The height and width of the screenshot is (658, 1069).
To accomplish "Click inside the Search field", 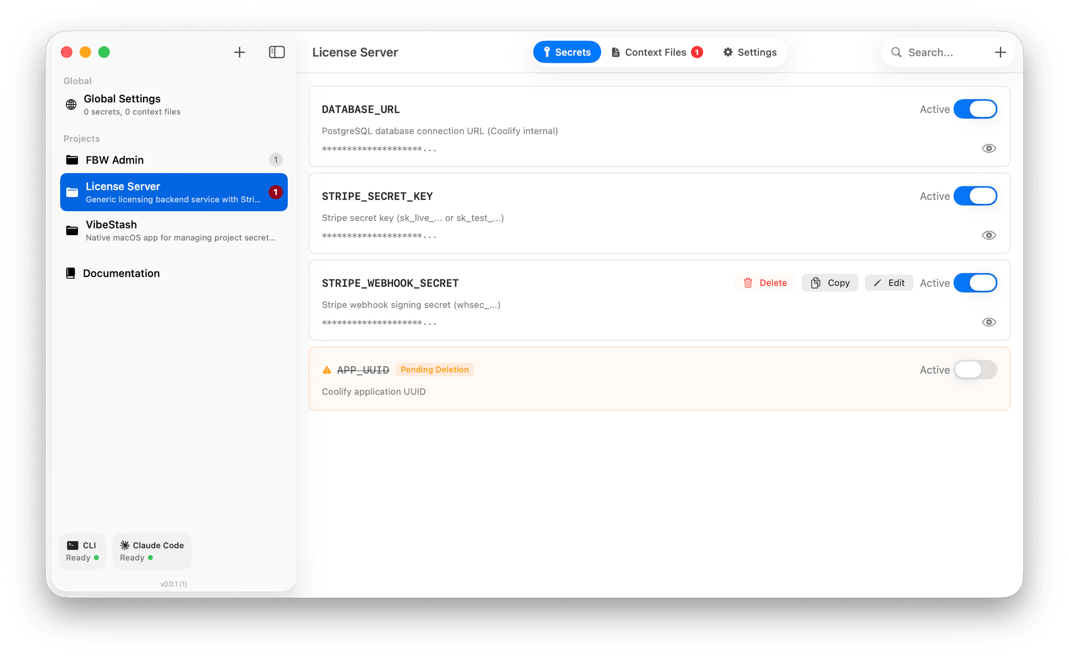I will pos(941,52).
